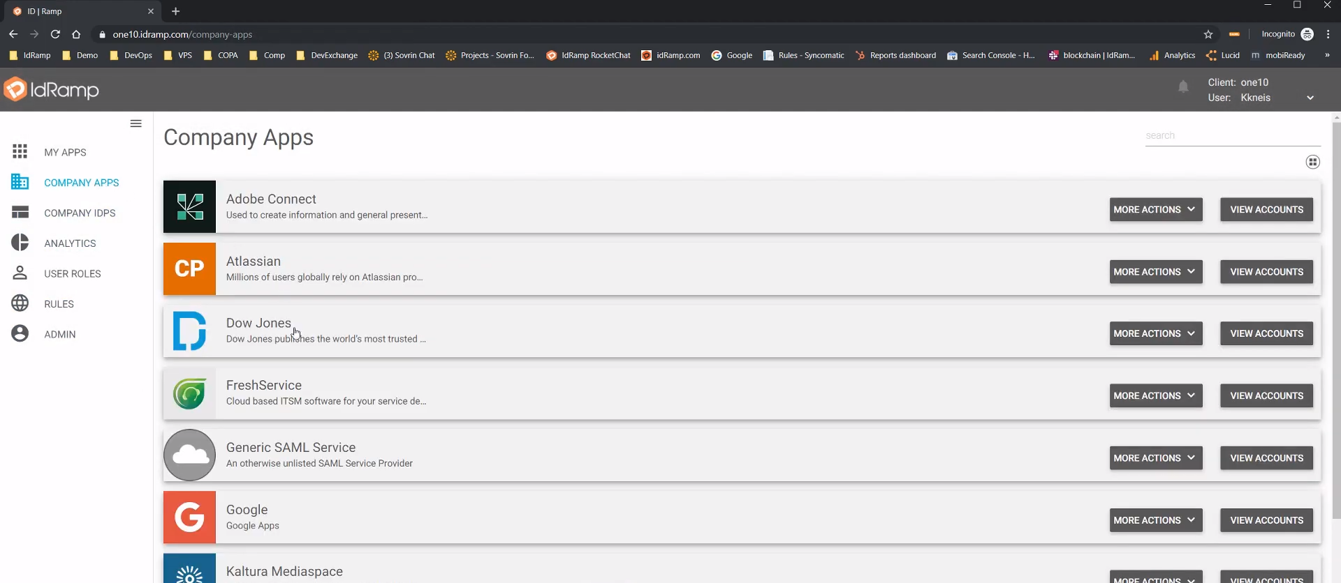This screenshot has height=583, width=1341.
Task: Open the Lucid bookmark
Action: coord(1223,55)
